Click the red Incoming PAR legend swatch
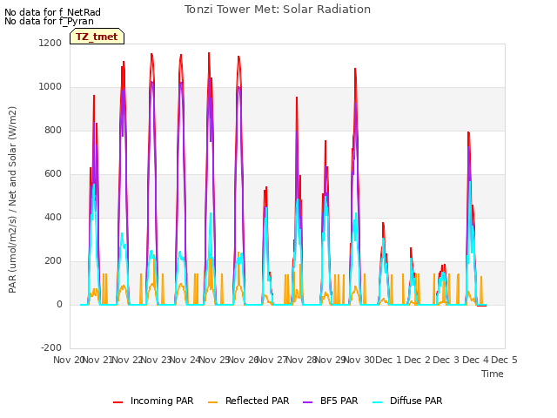 pos(118,402)
